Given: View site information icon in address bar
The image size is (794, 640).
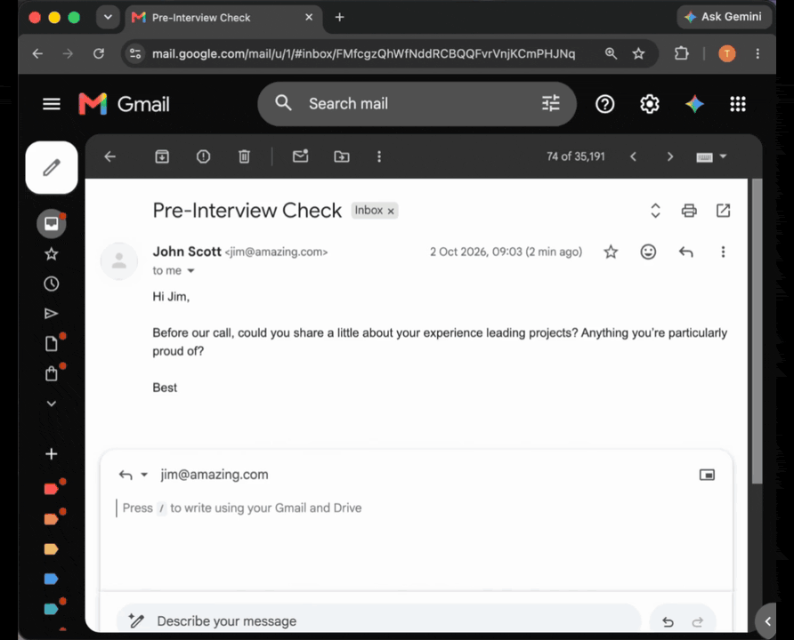Looking at the screenshot, I should coord(135,53).
